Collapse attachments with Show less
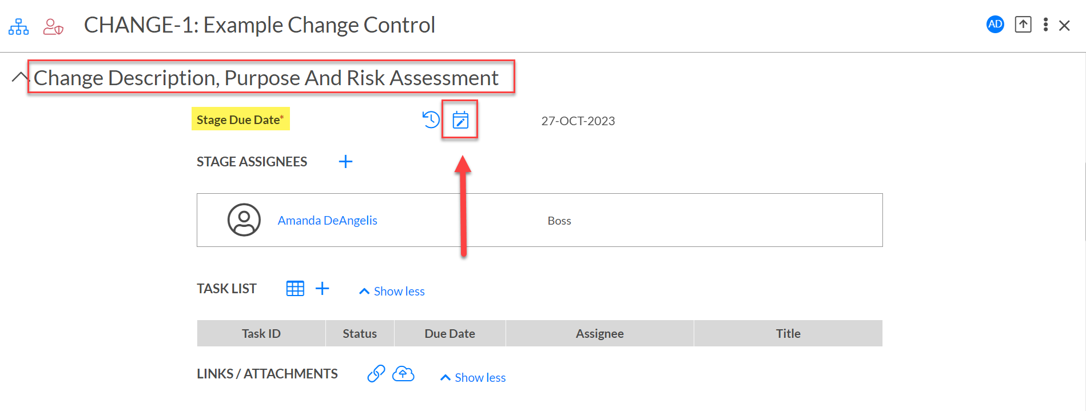The height and width of the screenshot is (411, 1086). 473,378
